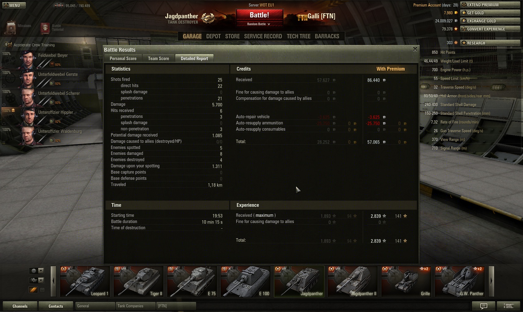Open the Missions icon
523x312 pixels.
coord(11,28)
